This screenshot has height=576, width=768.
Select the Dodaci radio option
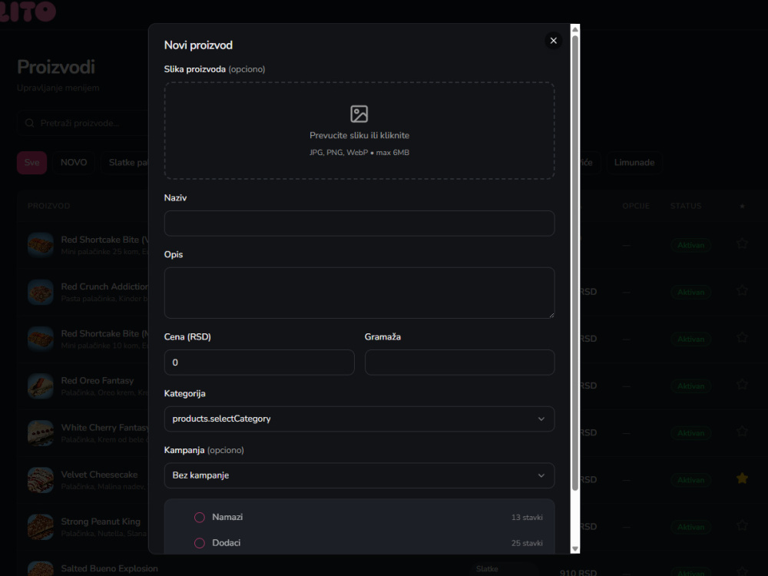(200, 543)
